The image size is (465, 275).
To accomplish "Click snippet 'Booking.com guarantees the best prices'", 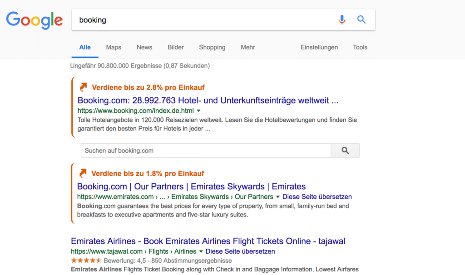I will pos(213,210).
